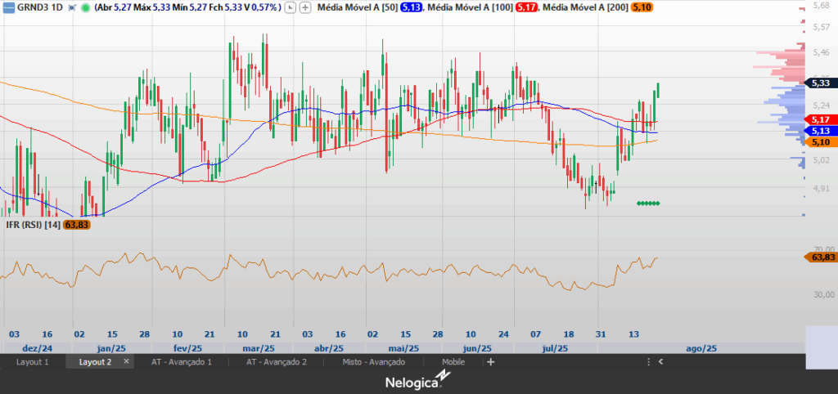Click the Nelogica logo at the bottom
Screen dimensions: 838x394
pos(418,380)
